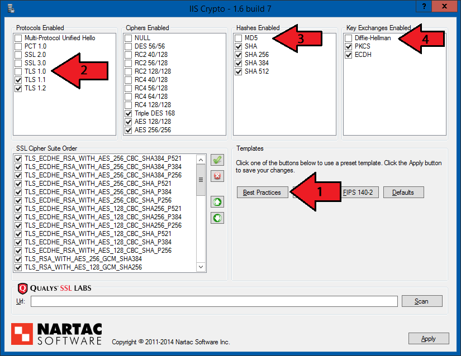Uncheck TLS_RSA_WITH_AES_256_GCM_SHA384 suite
Image resolution: width=461 pixels, height=356 pixels.
click(18, 259)
